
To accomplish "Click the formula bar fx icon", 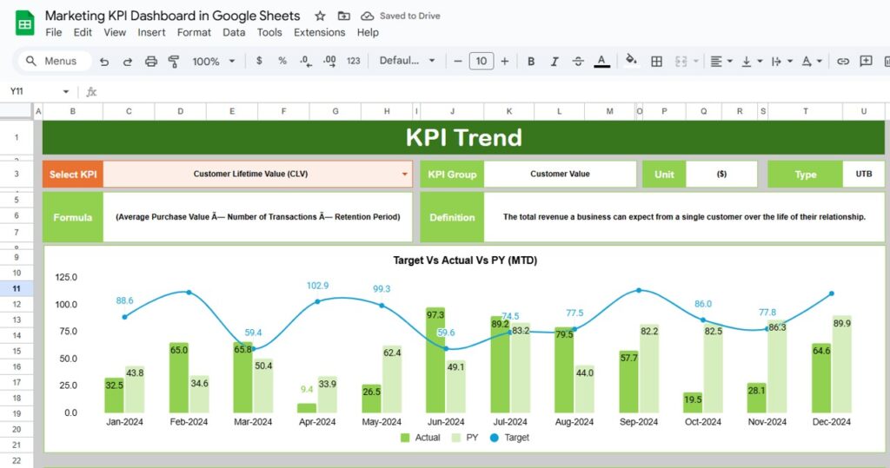I will tap(91, 91).
